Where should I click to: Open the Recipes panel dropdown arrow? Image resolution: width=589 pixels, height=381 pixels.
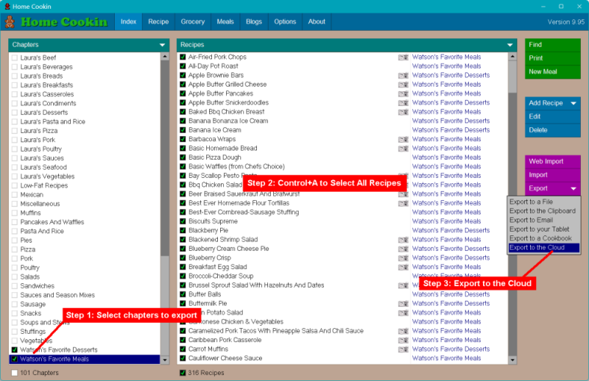[509, 45]
